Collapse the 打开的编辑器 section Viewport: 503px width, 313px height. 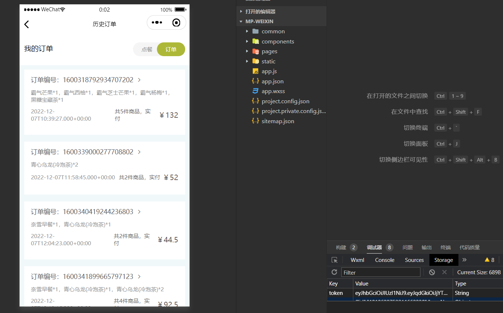[x=241, y=12]
